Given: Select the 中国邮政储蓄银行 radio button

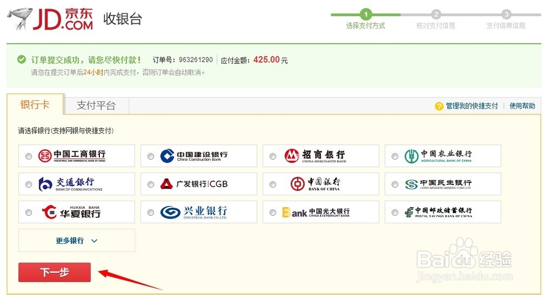Looking at the screenshot, I should pos(395,213).
